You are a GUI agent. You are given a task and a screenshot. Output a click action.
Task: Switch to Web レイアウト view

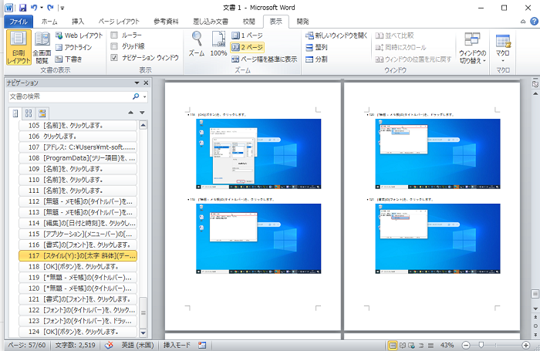click(79, 35)
